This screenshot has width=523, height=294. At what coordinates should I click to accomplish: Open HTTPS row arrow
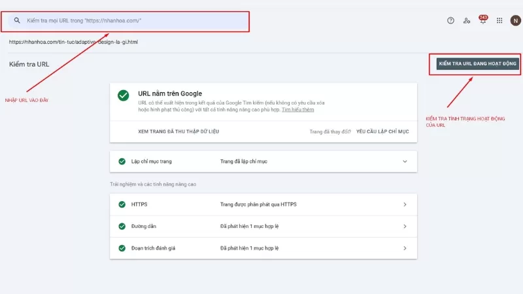[x=405, y=204]
